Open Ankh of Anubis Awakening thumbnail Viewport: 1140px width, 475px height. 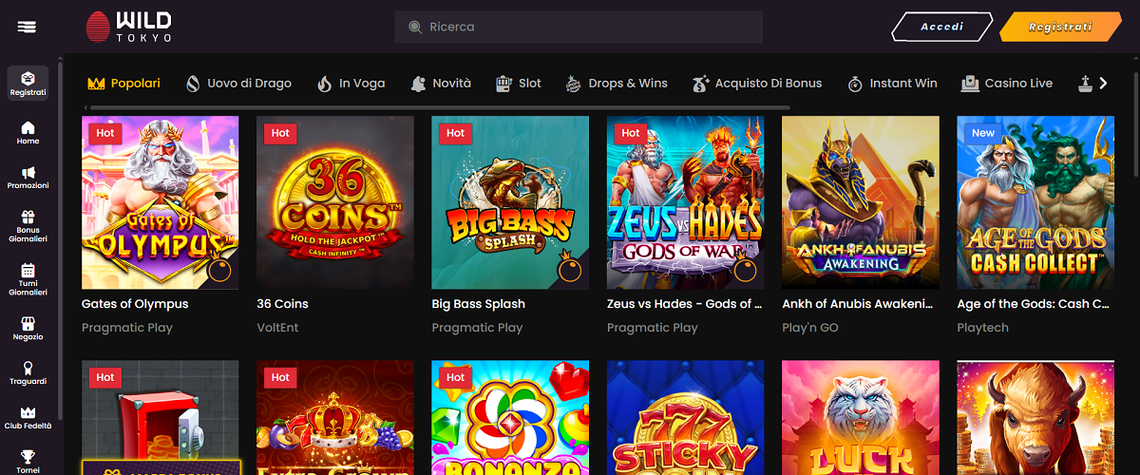pos(861,202)
